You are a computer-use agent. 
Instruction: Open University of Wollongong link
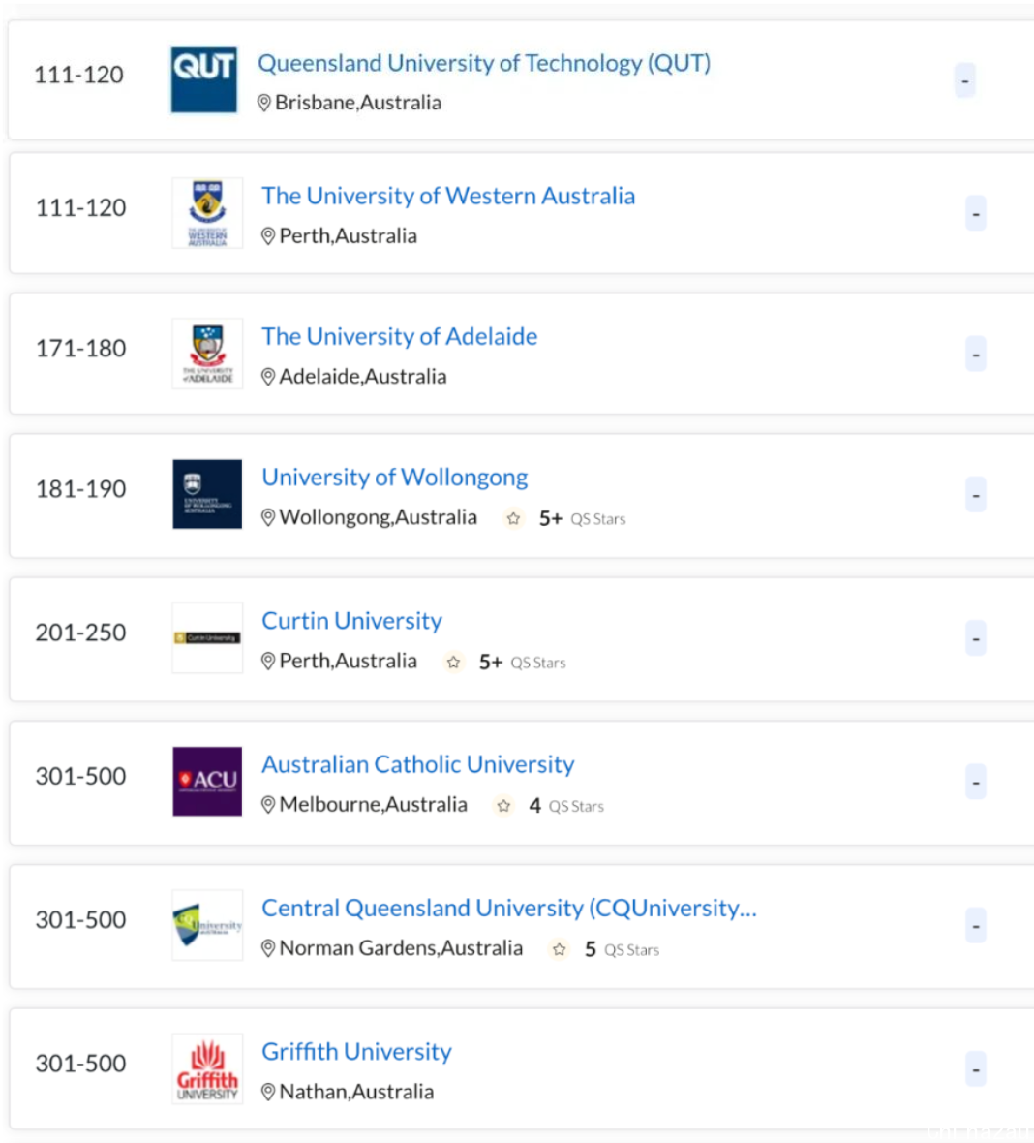pos(394,478)
